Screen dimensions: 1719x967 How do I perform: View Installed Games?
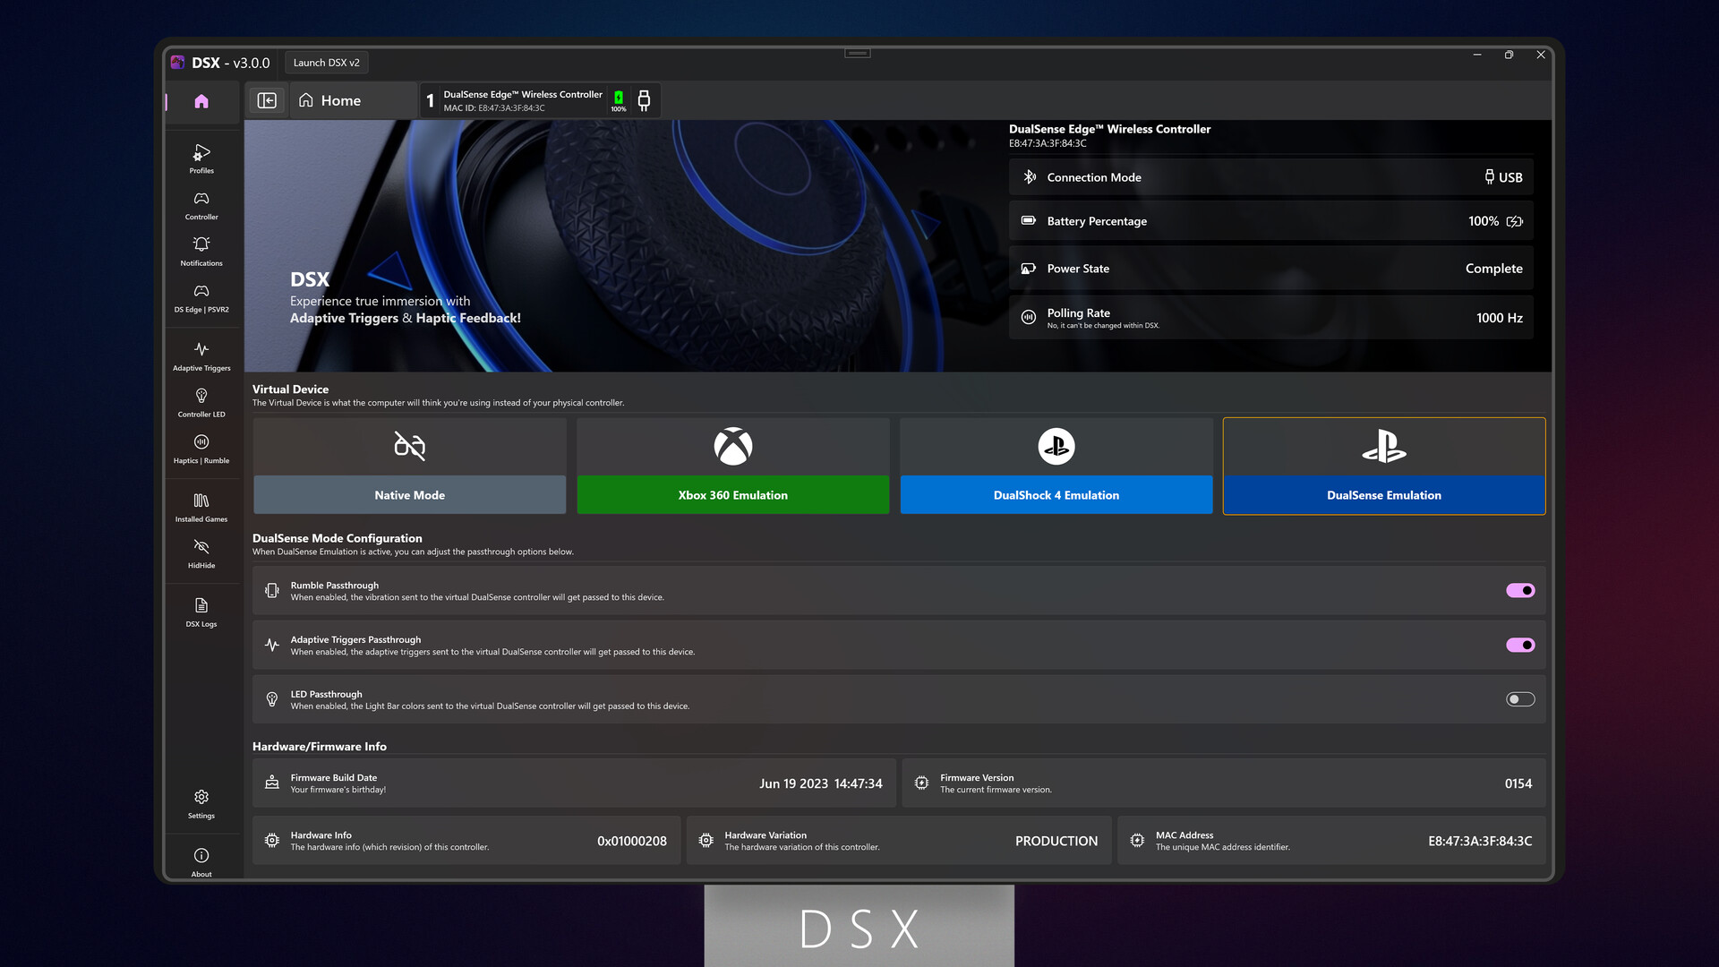[x=201, y=506]
